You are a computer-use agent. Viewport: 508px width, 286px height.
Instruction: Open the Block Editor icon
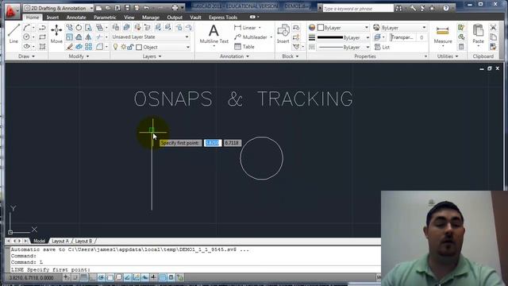point(296,37)
